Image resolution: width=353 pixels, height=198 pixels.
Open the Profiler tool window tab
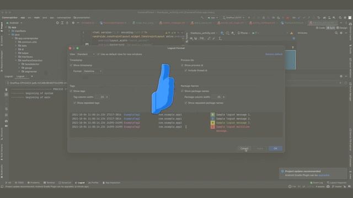coord(93,183)
